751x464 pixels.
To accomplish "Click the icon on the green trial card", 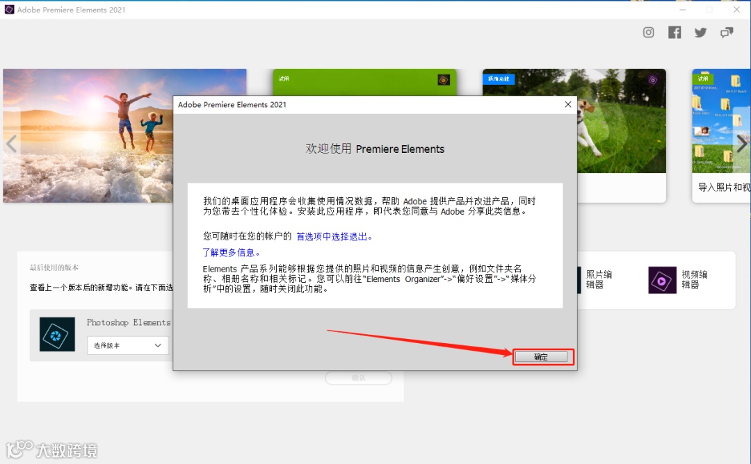I will pyautogui.click(x=444, y=80).
